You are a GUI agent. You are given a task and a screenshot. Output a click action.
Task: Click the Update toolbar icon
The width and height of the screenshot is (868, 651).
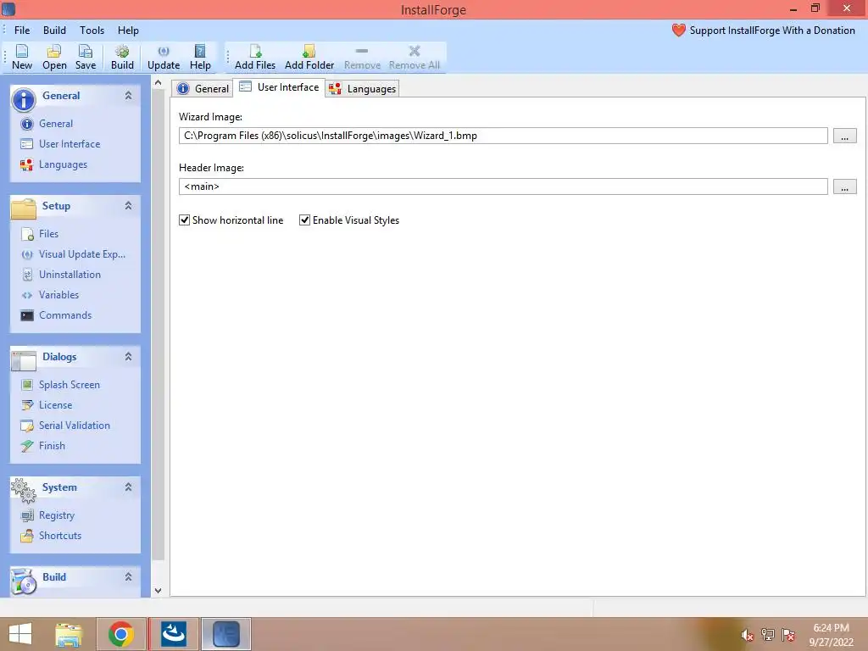click(x=164, y=58)
